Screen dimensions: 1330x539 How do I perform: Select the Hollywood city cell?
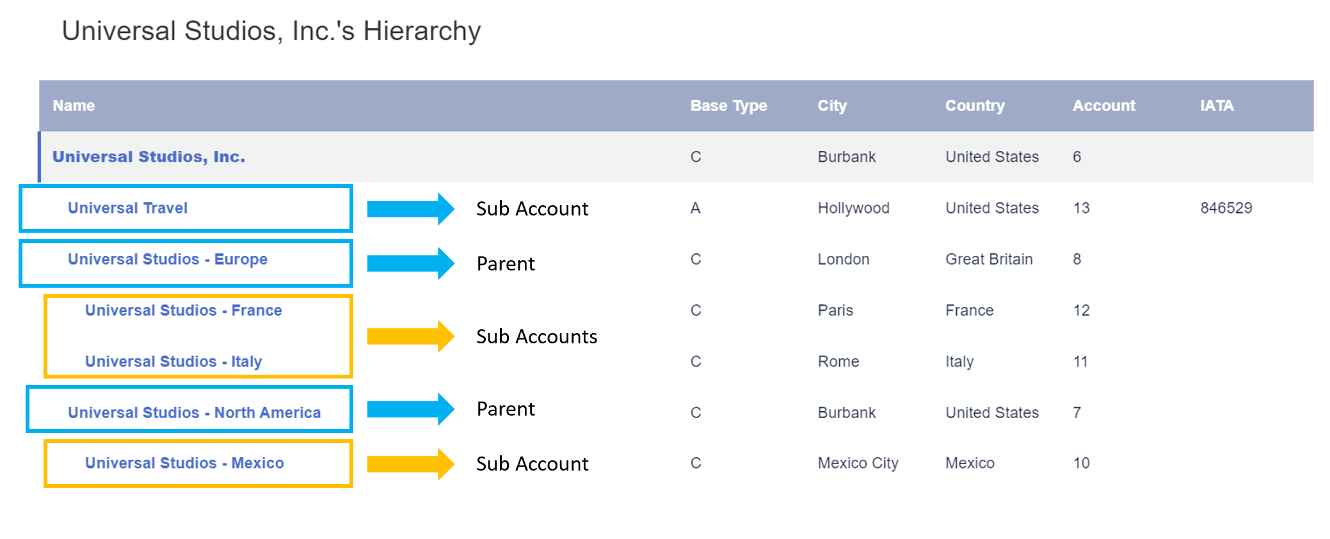(853, 208)
